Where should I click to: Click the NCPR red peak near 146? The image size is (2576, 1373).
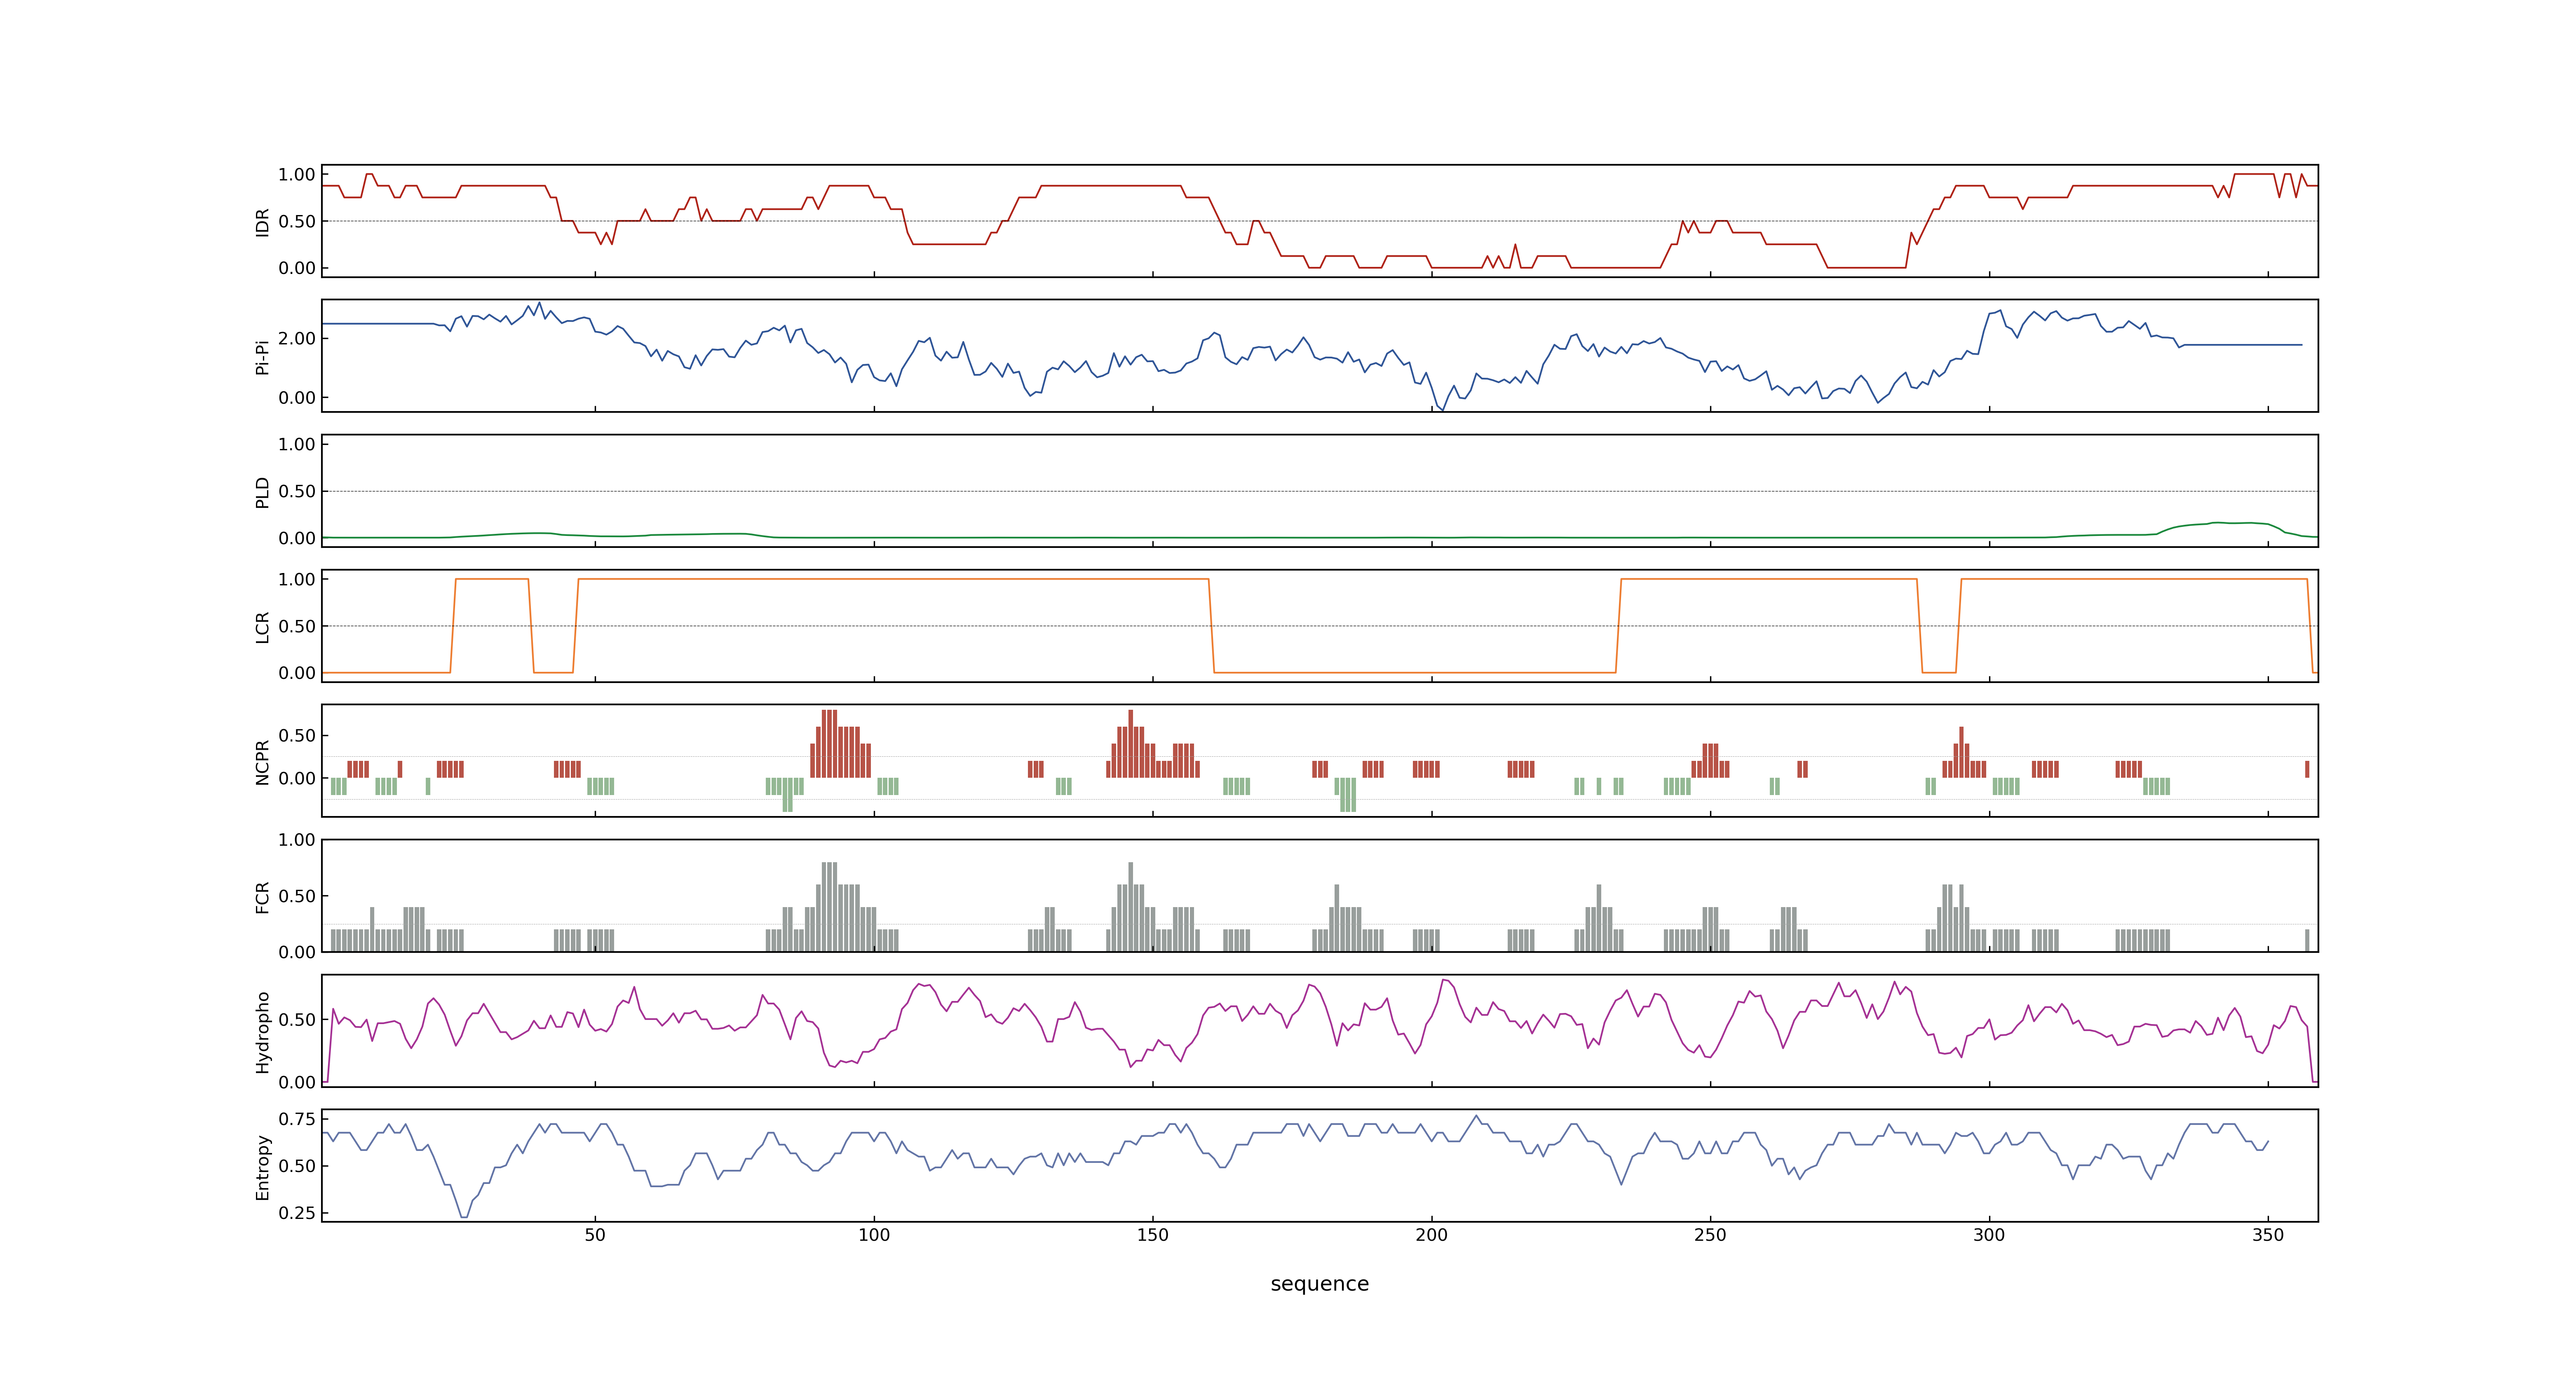click(1131, 744)
